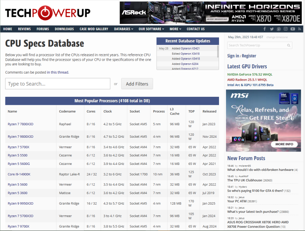Open the Pinterest-style social icon

pos(279,29)
